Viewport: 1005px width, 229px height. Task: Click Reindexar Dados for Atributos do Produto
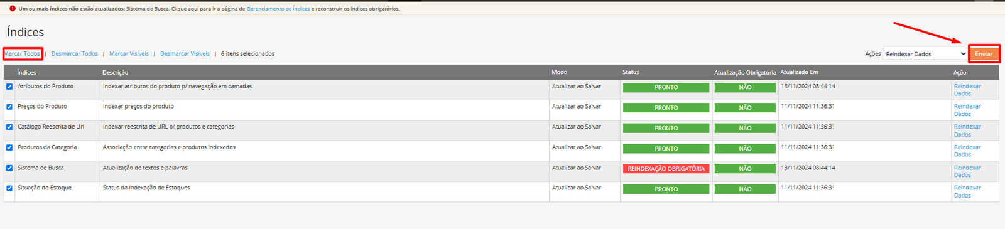click(x=967, y=90)
